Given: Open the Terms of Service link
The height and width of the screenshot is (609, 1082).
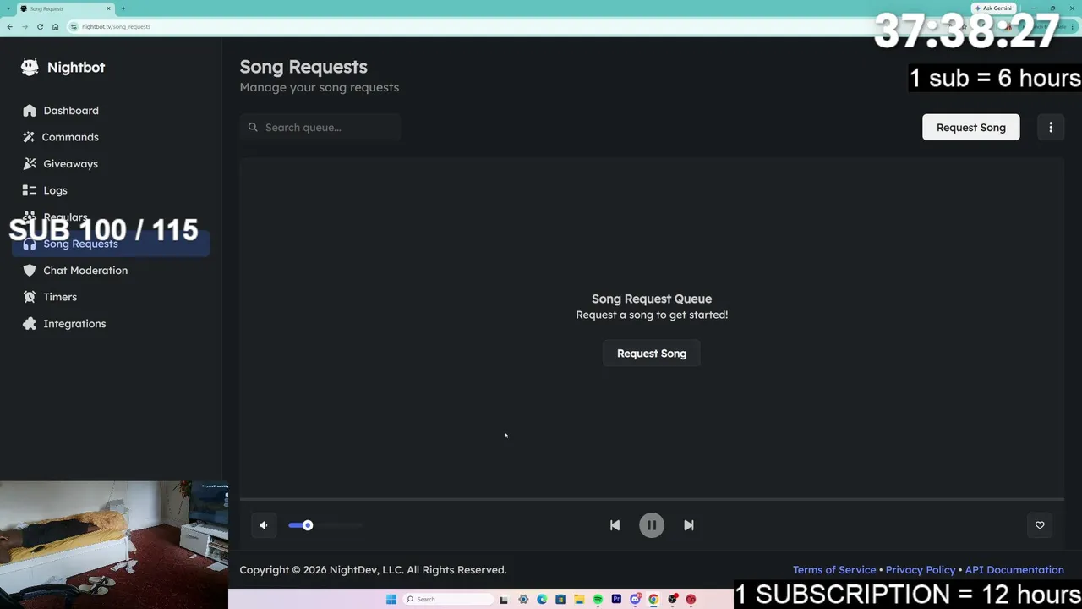Looking at the screenshot, I should click(x=834, y=570).
